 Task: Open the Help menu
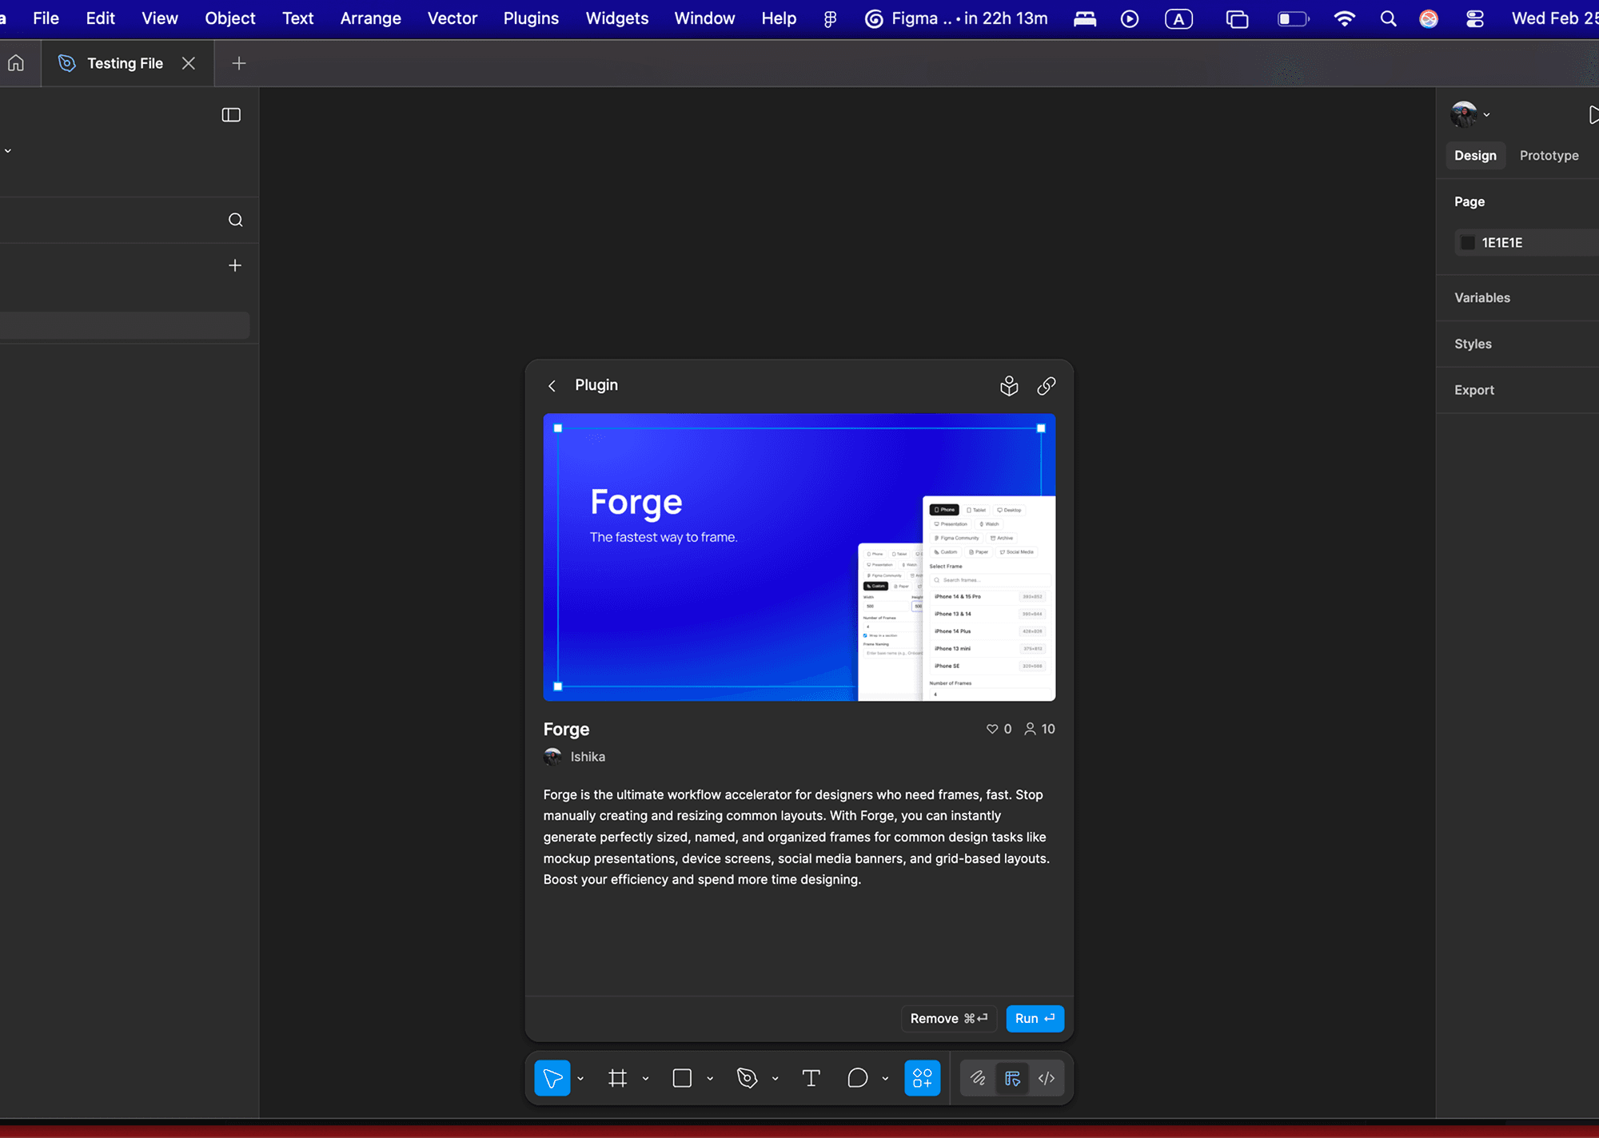click(779, 18)
